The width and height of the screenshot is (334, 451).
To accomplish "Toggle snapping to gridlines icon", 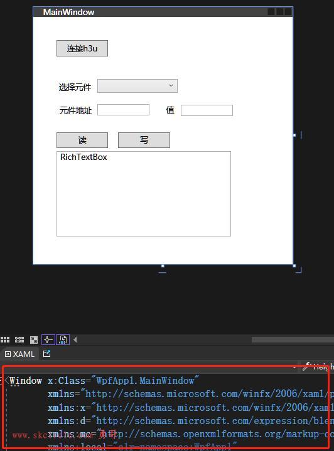I will 19,340.
